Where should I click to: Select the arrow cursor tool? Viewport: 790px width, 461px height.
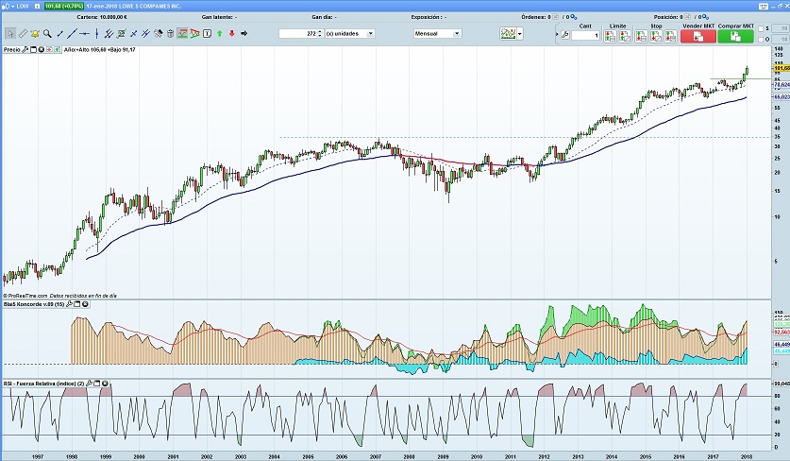[9, 33]
